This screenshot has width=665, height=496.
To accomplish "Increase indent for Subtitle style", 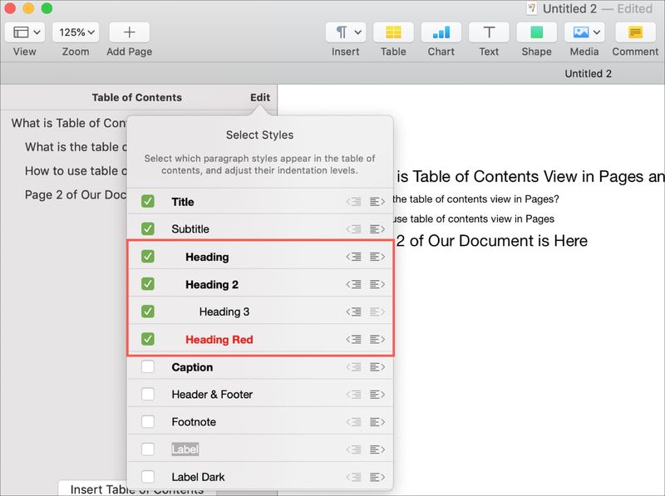I will 377,229.
